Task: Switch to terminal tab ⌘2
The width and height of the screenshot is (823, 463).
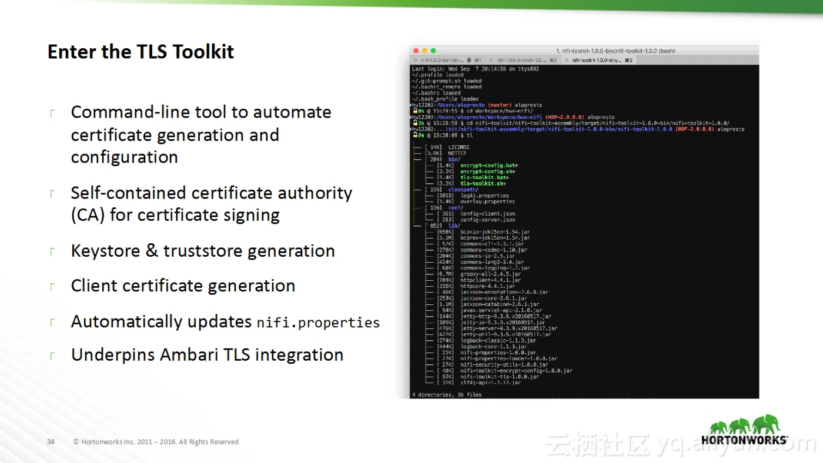Action: click(523, 60)
